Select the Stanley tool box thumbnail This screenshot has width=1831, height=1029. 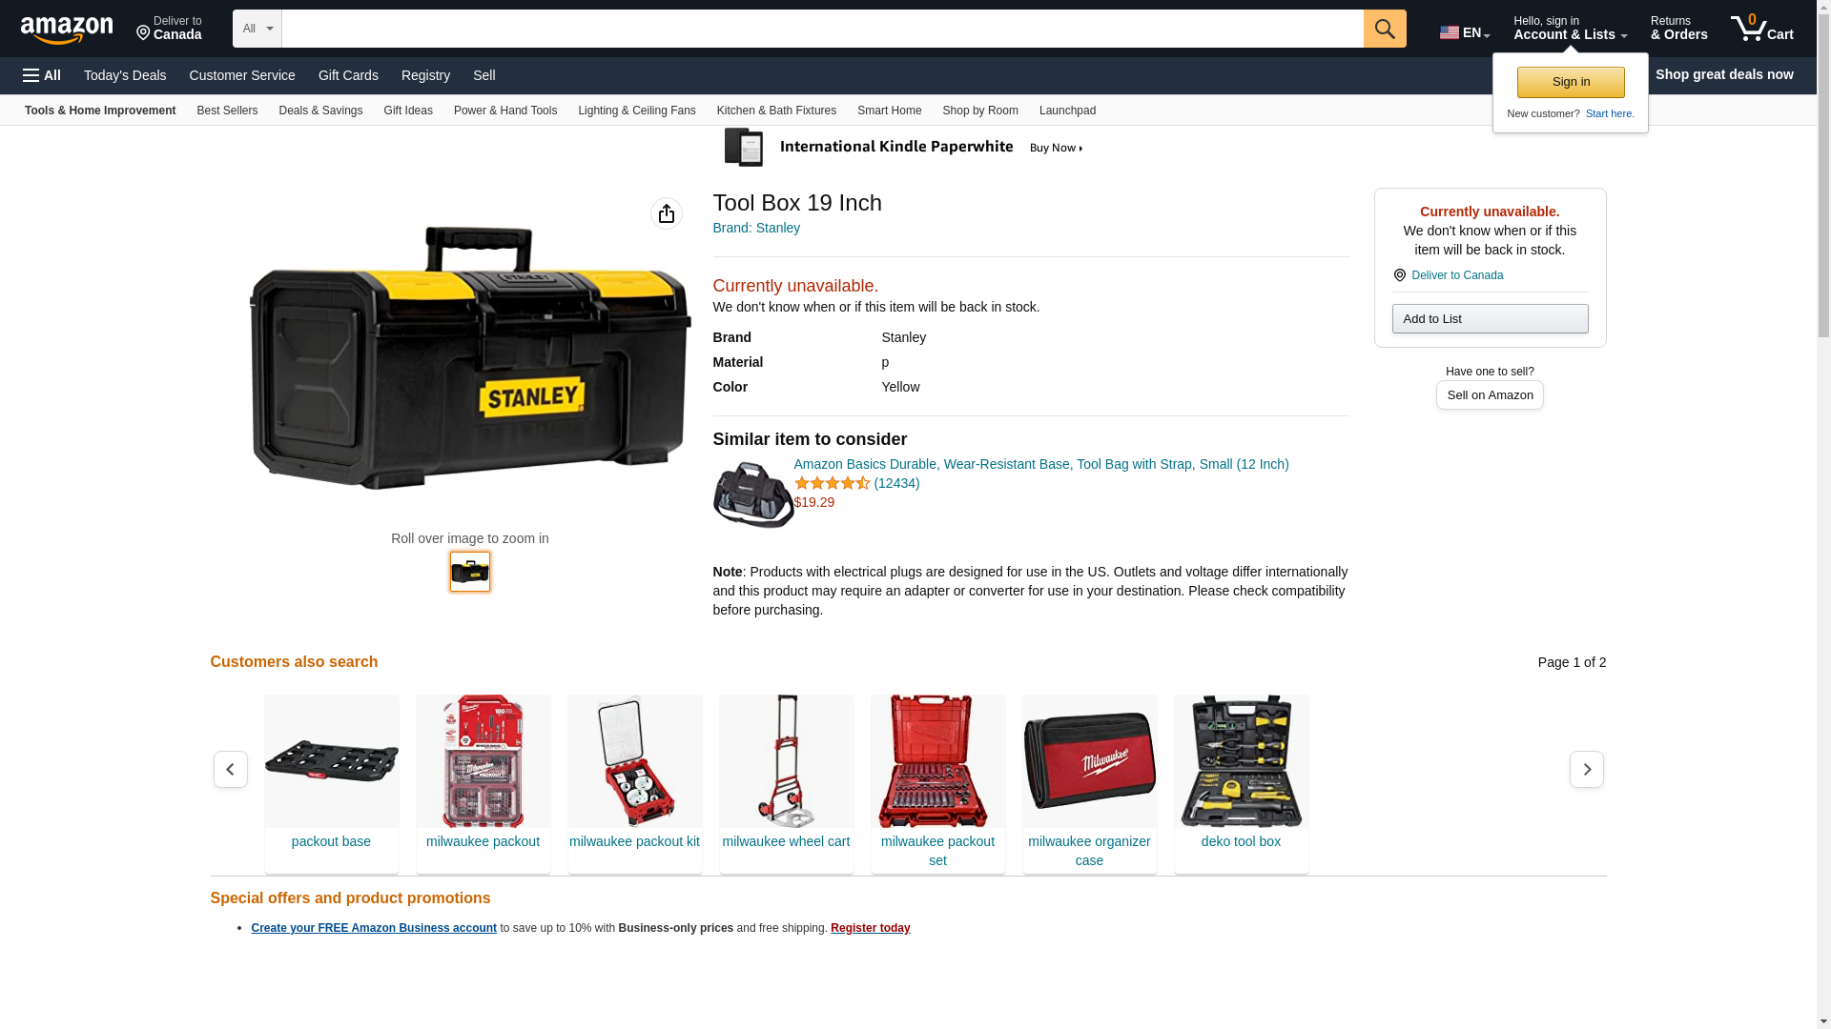coord(470,572)
